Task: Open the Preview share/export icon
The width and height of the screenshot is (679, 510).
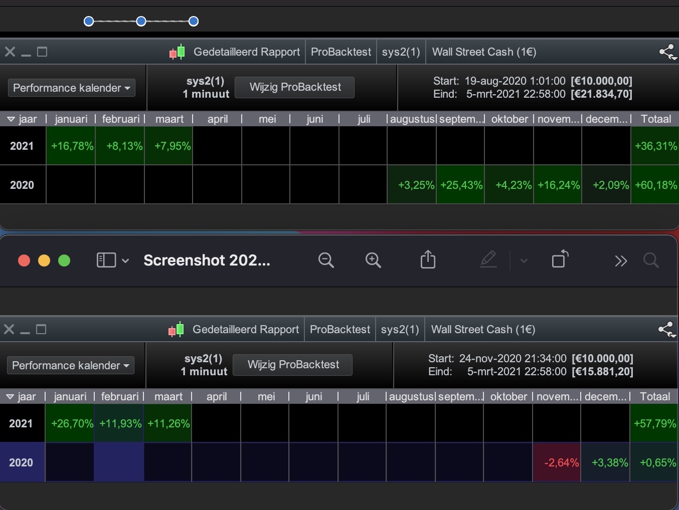Action: [x=428, y=260]
